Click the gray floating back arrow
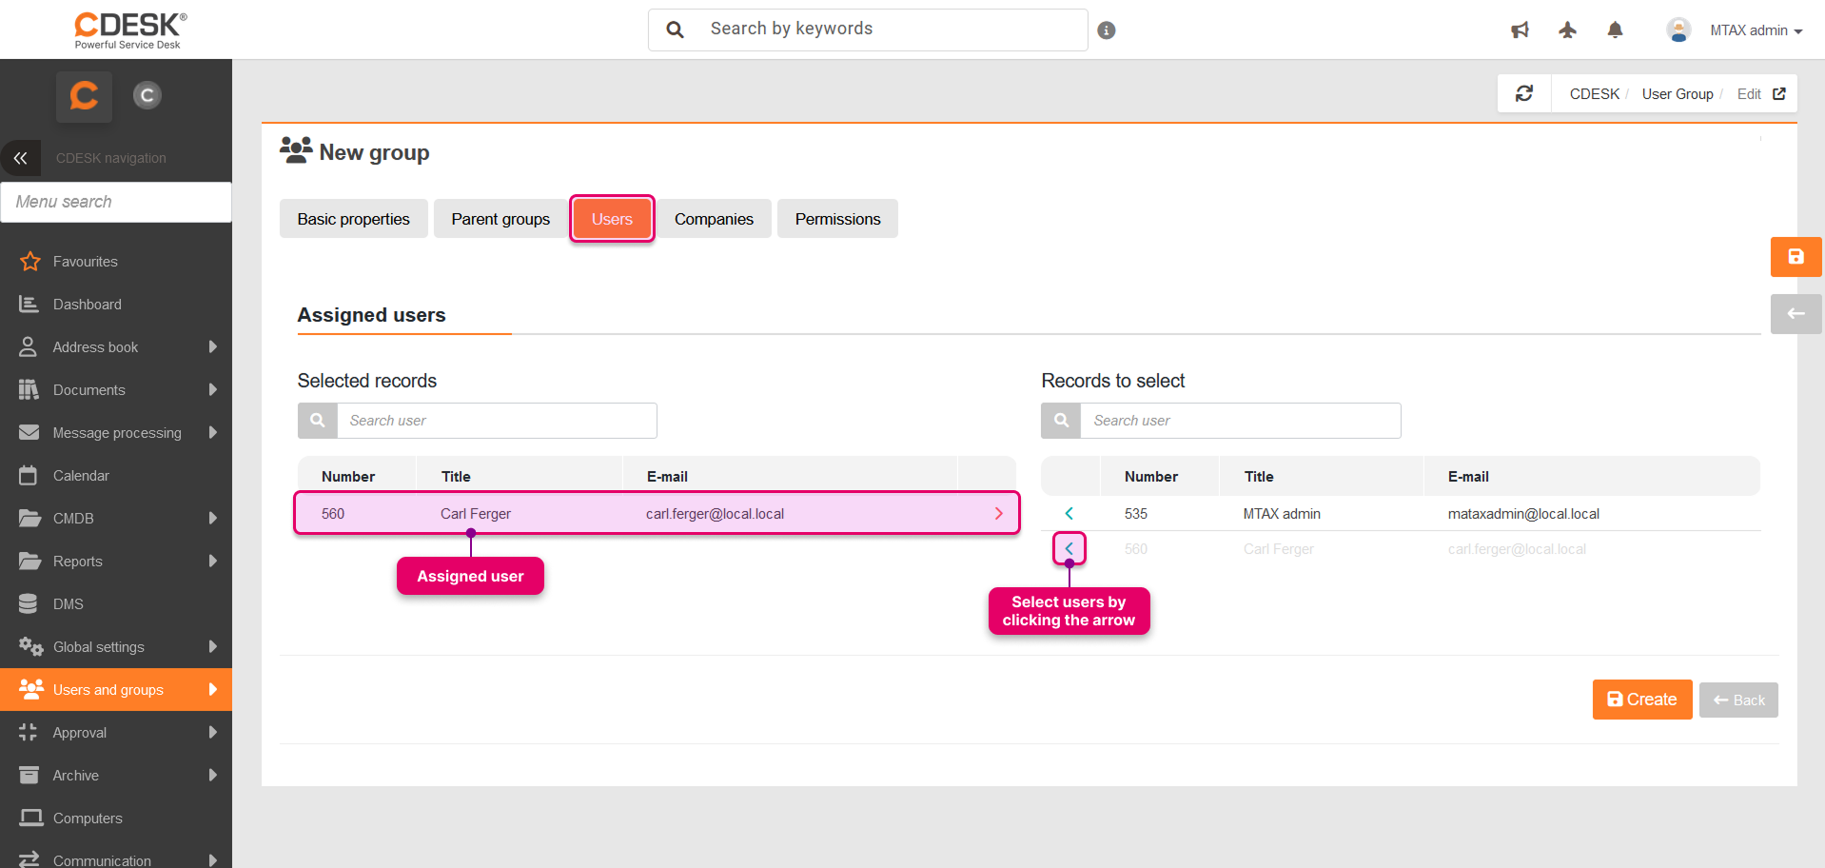1825x868 pixels. click(1796, 314)
